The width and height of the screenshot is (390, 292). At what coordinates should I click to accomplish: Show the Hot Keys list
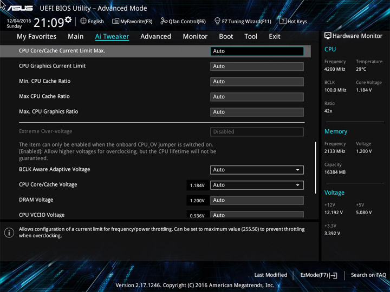click(x=293, y=21)
